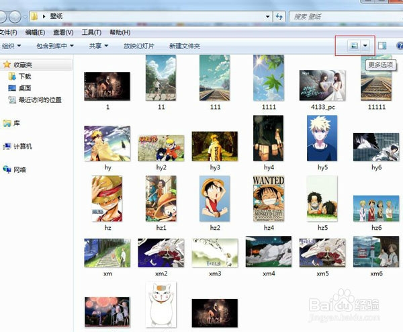Viewport: 403px width, 332px height.
Task: Open the view more-options dropdown arrow
Action: (x=365, y=46)
